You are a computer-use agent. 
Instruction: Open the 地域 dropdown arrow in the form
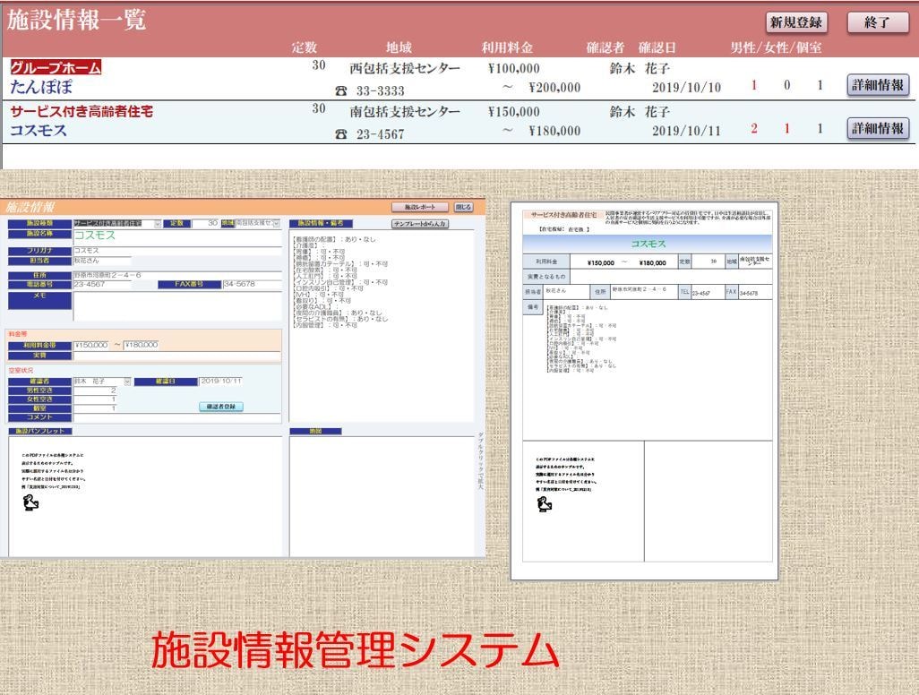pos(276,223)
